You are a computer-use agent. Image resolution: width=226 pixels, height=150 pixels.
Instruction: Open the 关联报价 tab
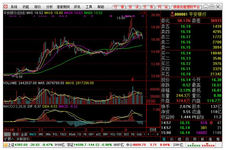click(23, 139)
